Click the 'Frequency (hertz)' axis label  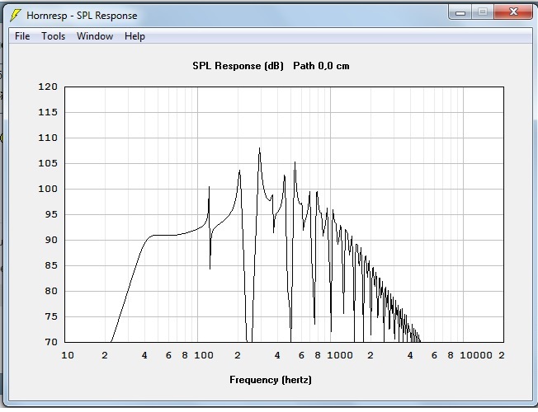(271, 380)
